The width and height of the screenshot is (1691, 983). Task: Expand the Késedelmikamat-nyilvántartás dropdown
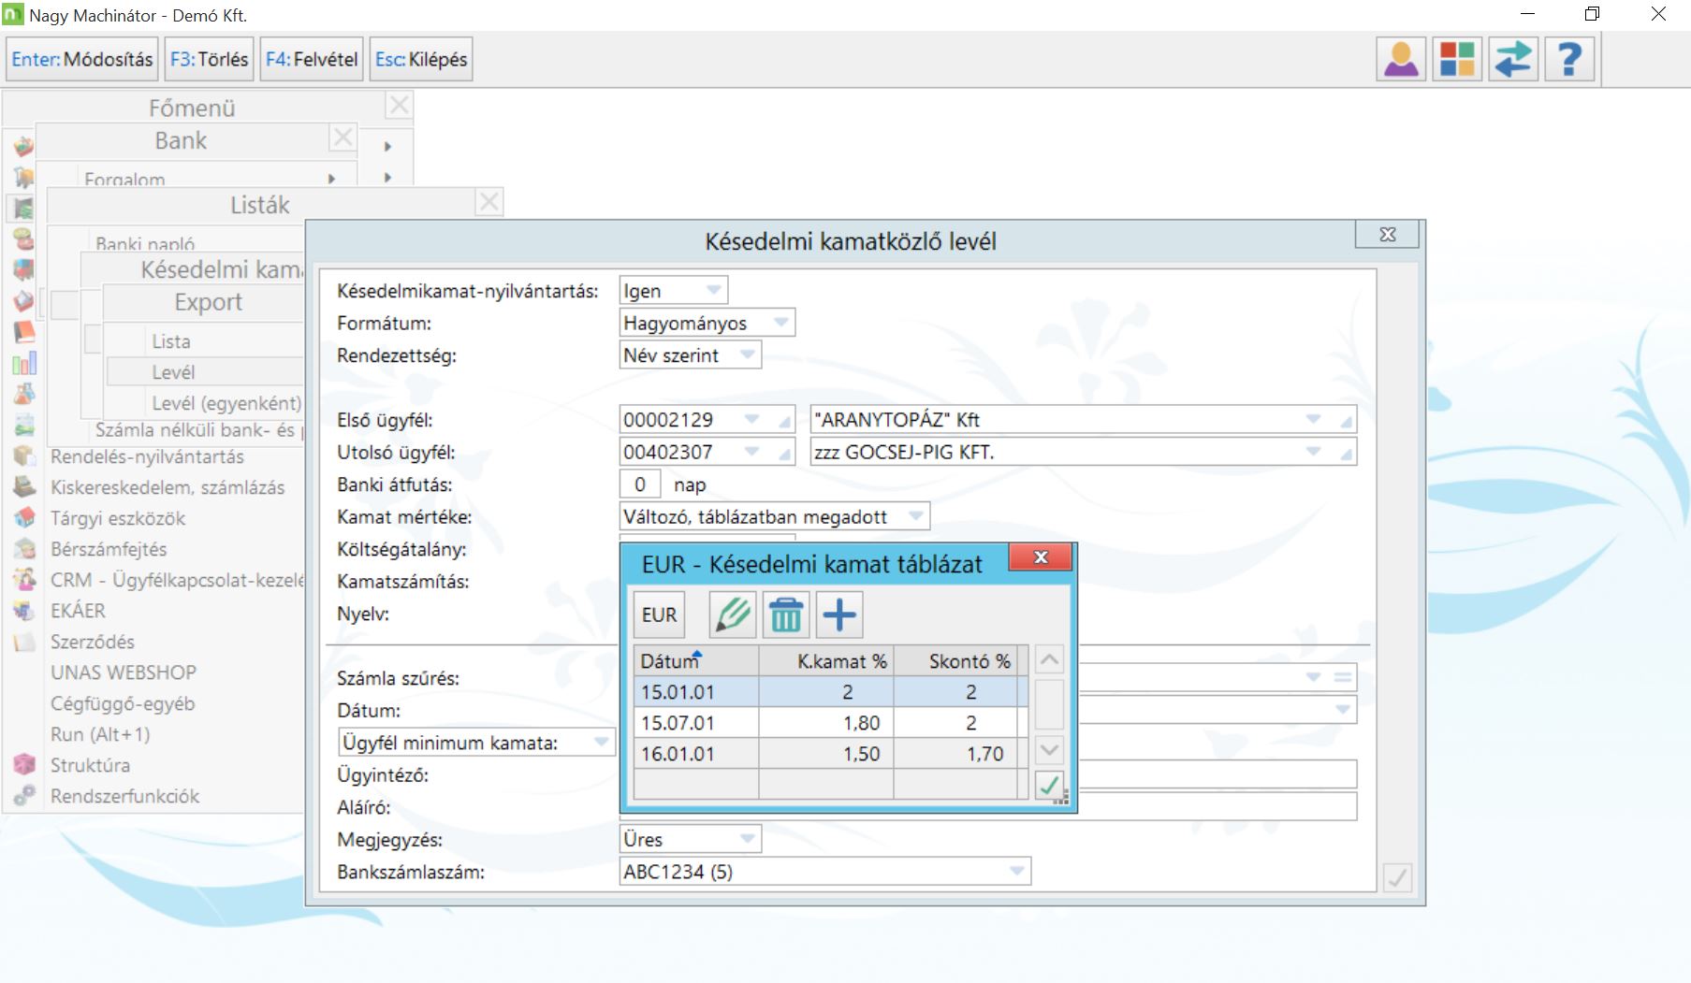pos(713,291)
